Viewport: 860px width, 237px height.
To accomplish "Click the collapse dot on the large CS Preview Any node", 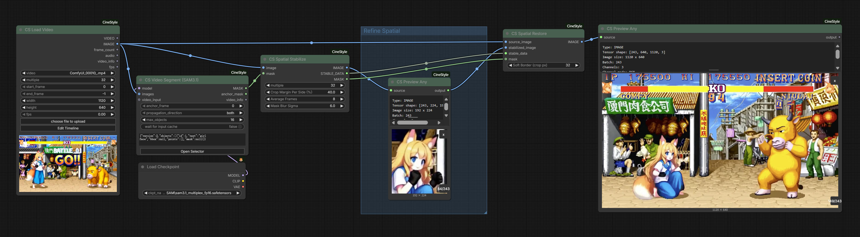I will tap(602, 29).
